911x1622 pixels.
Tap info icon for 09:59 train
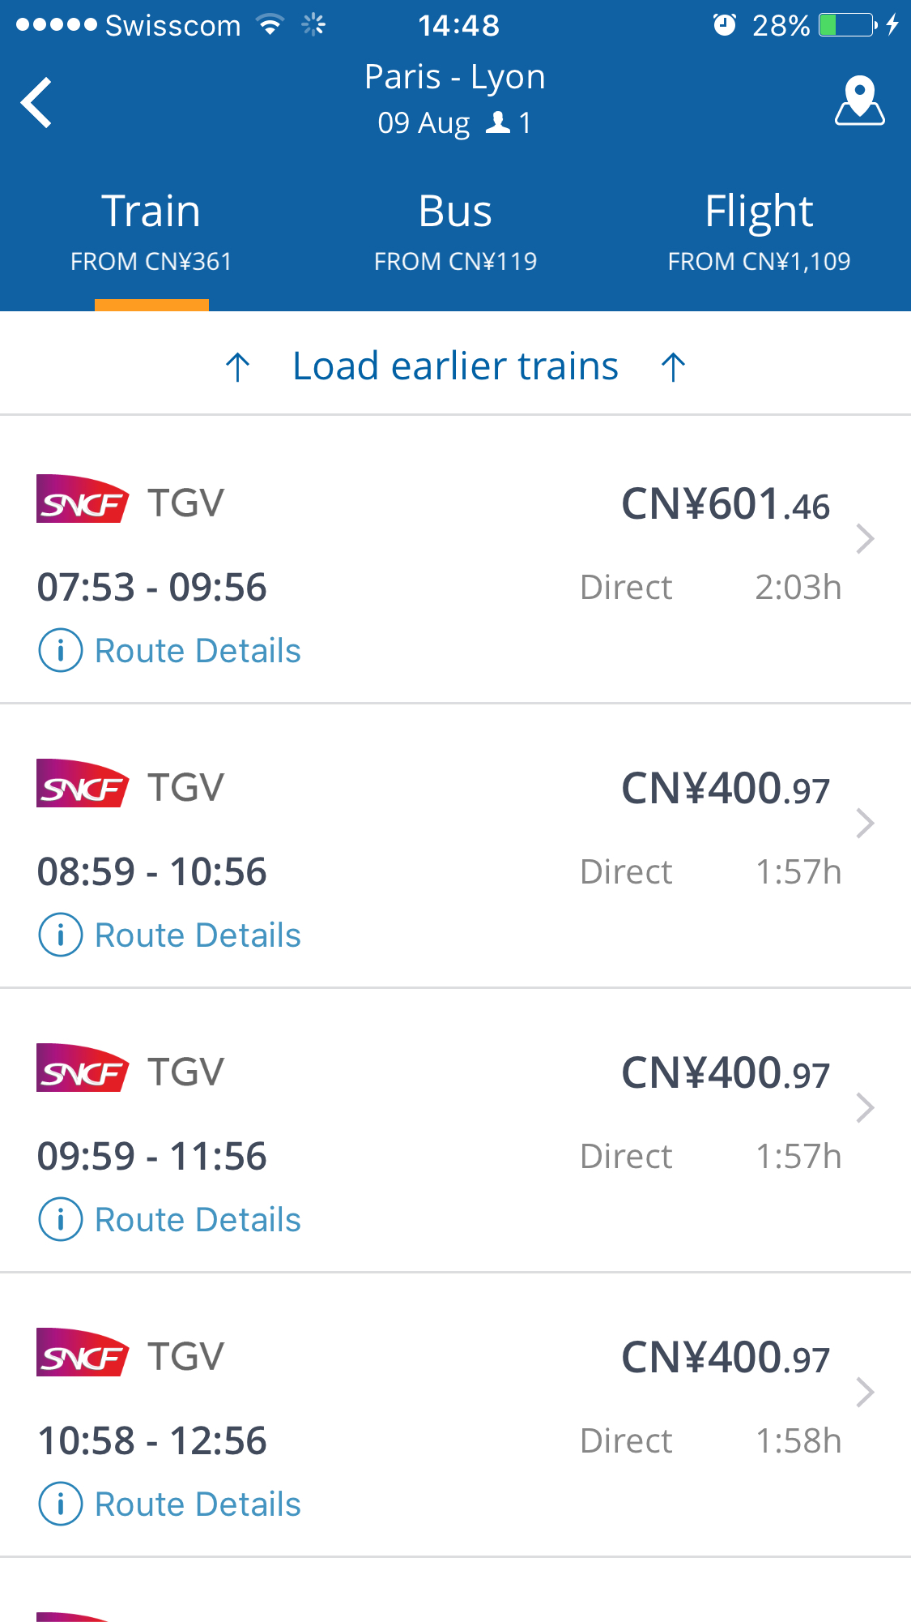[60, 1219]
